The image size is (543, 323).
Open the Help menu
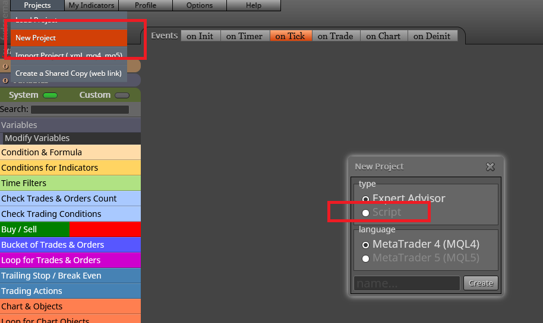(254, 5)
